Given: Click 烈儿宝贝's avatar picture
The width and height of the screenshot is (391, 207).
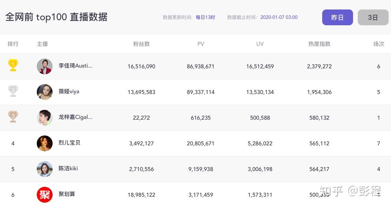Looking at the screenshot, I should [45, 143].
